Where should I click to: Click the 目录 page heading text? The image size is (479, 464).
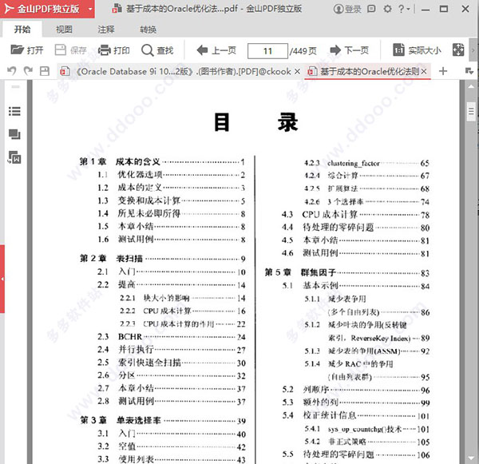[x=256, y=122]
